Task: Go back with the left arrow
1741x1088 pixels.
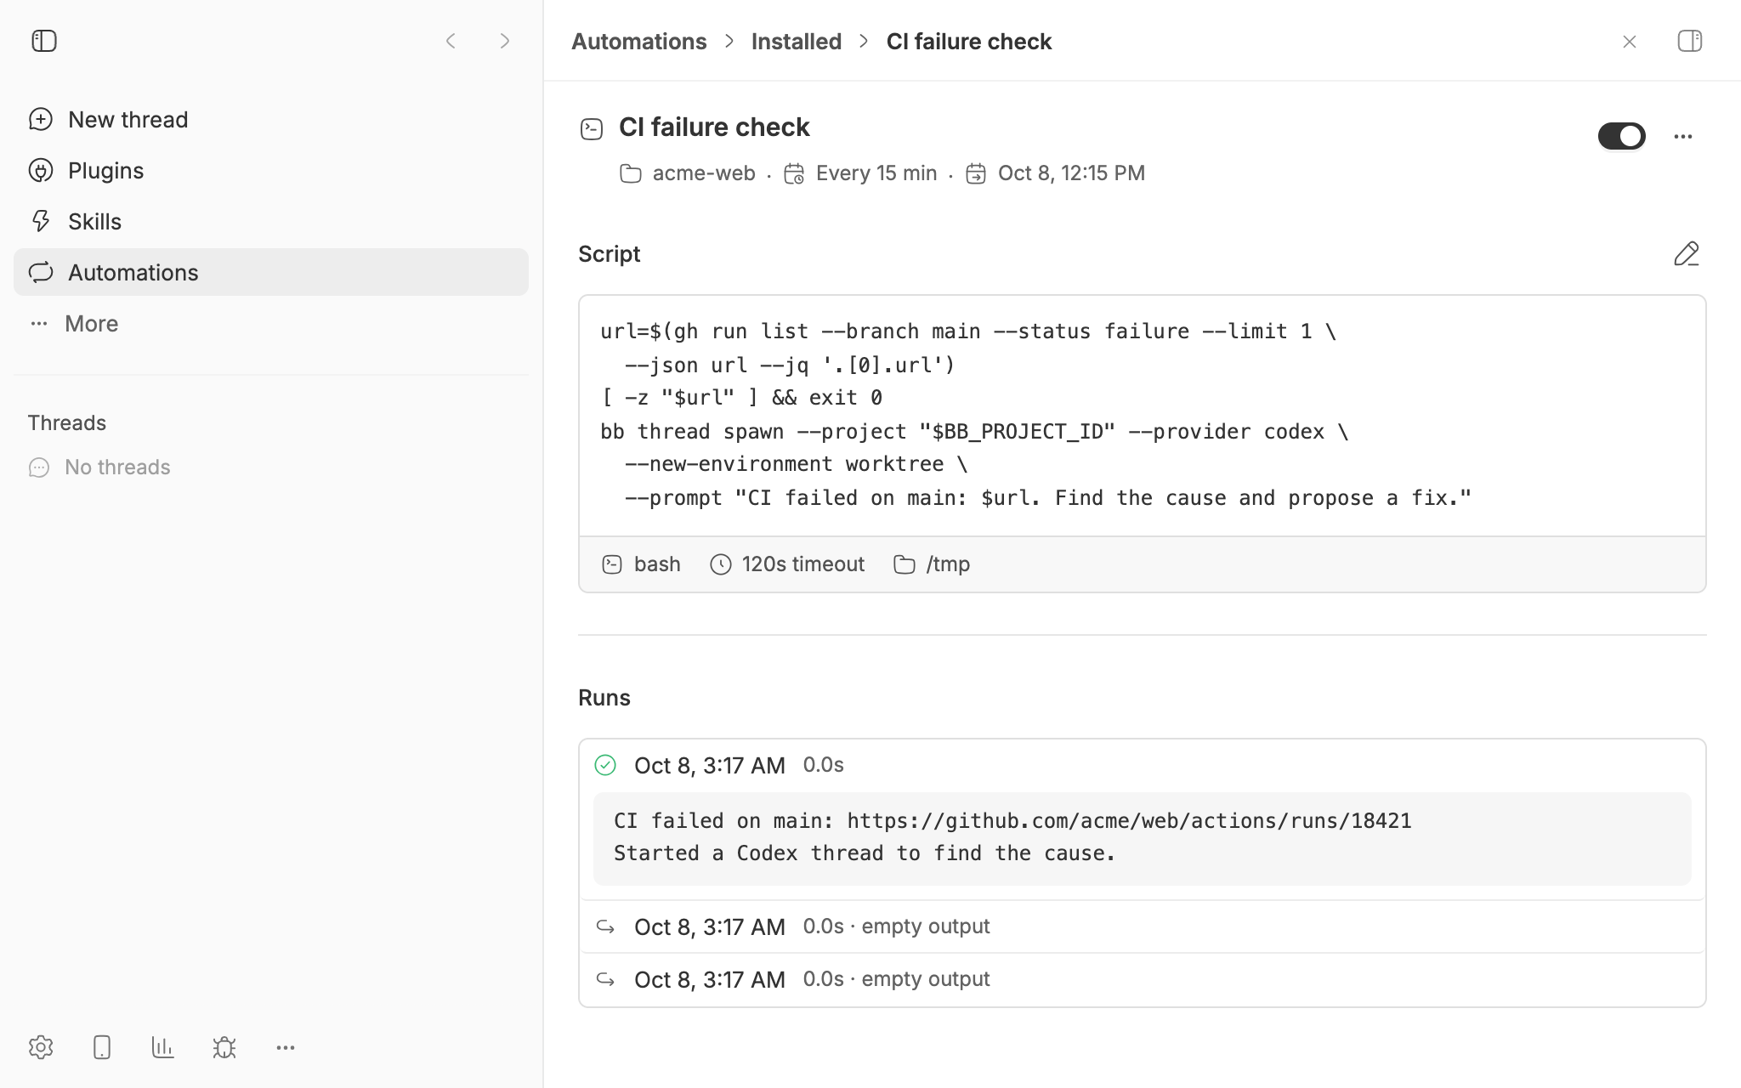Action: [451, 41]
